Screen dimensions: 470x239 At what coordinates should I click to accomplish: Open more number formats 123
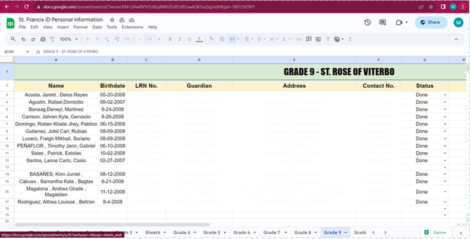[127, 39]
